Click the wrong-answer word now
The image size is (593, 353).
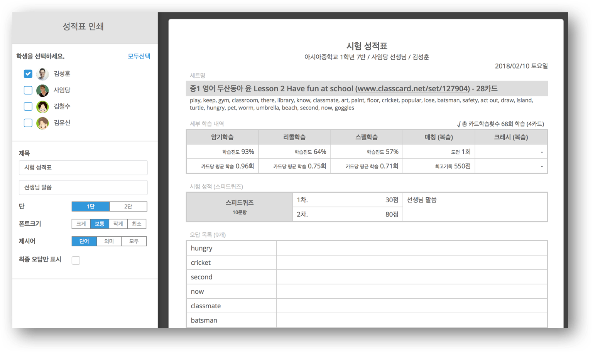(x=197, y=292)
